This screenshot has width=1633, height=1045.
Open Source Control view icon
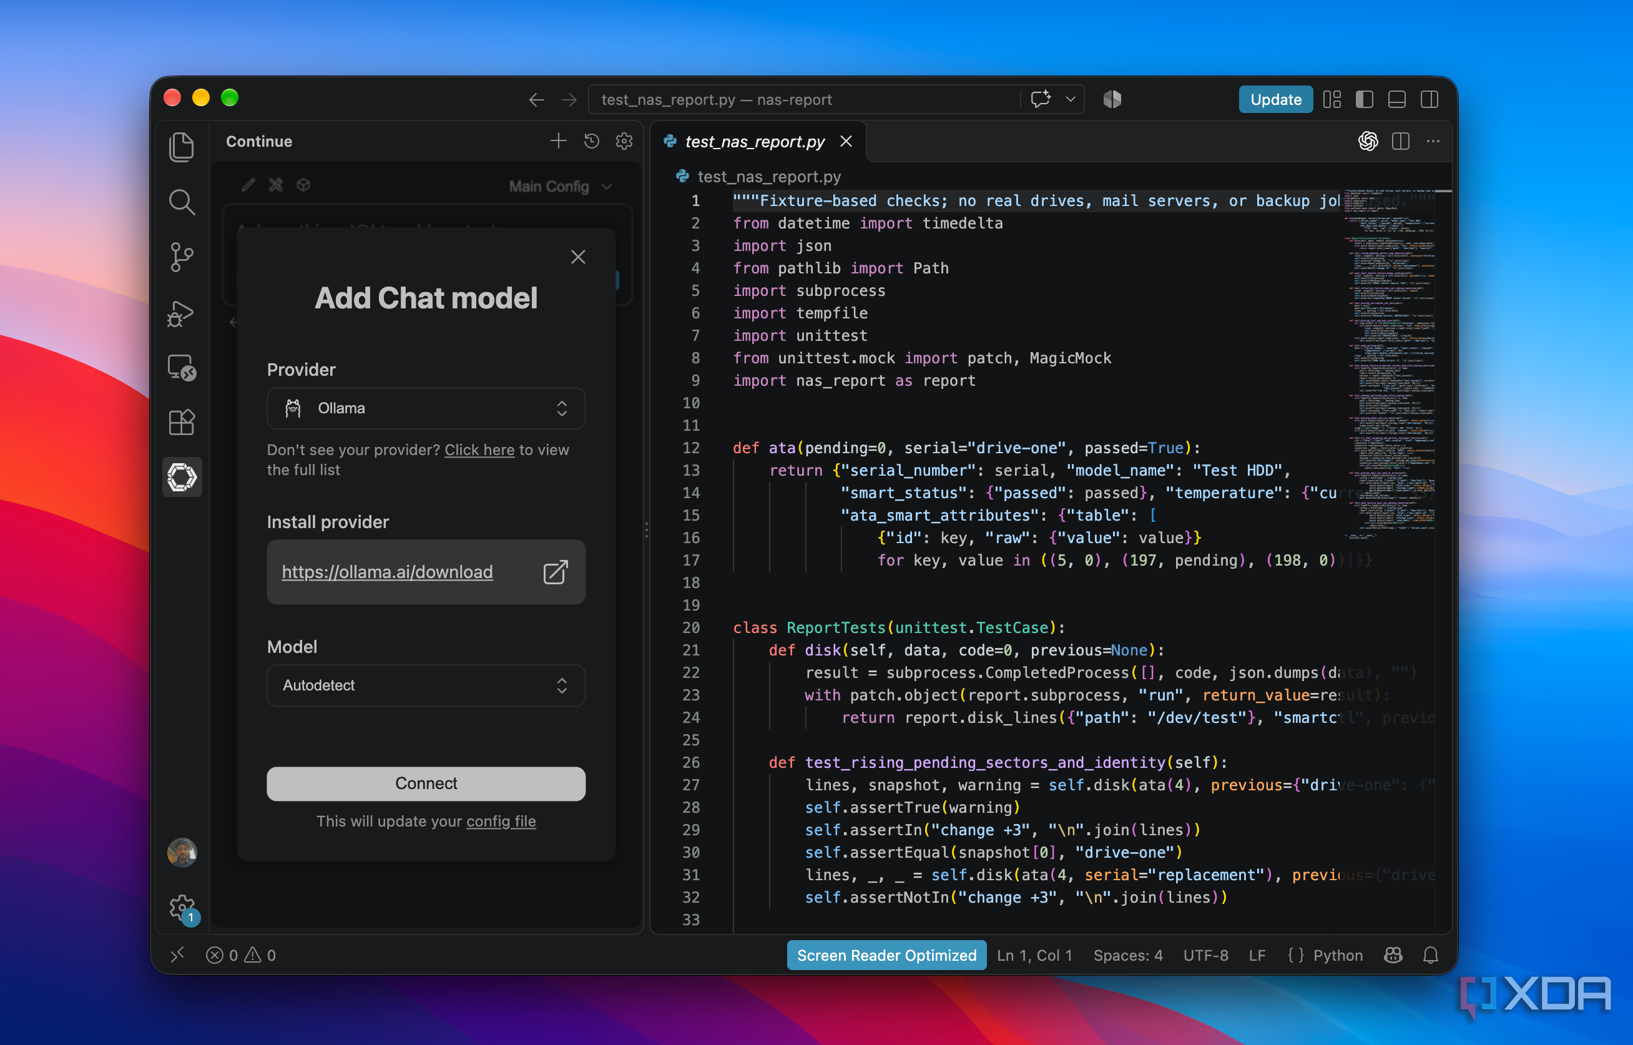181,257
